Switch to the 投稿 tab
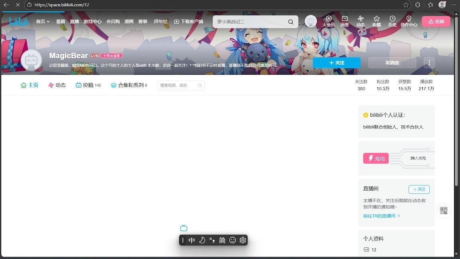 point(88,85)
